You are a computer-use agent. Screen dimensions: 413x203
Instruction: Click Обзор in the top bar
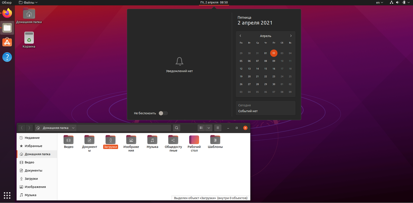6,2
